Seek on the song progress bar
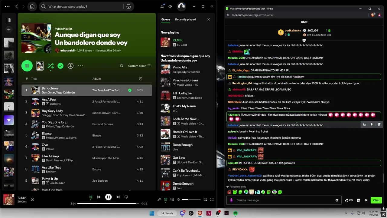Screen dimensions: 387x218 click(108, 203)
